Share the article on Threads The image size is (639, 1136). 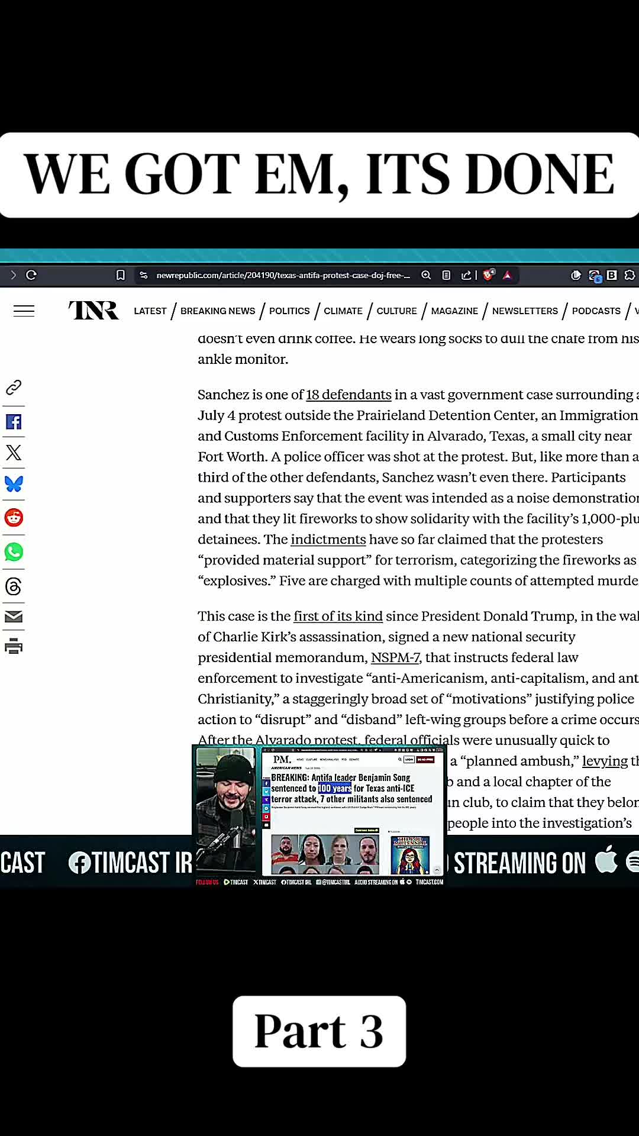tap(14, 586)
